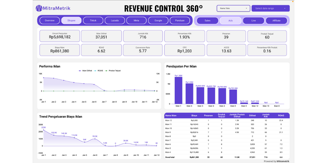Click the Omzet Penjualan scorecard
The height and width of the screenshot is (163, 327).
click(60, 36)
